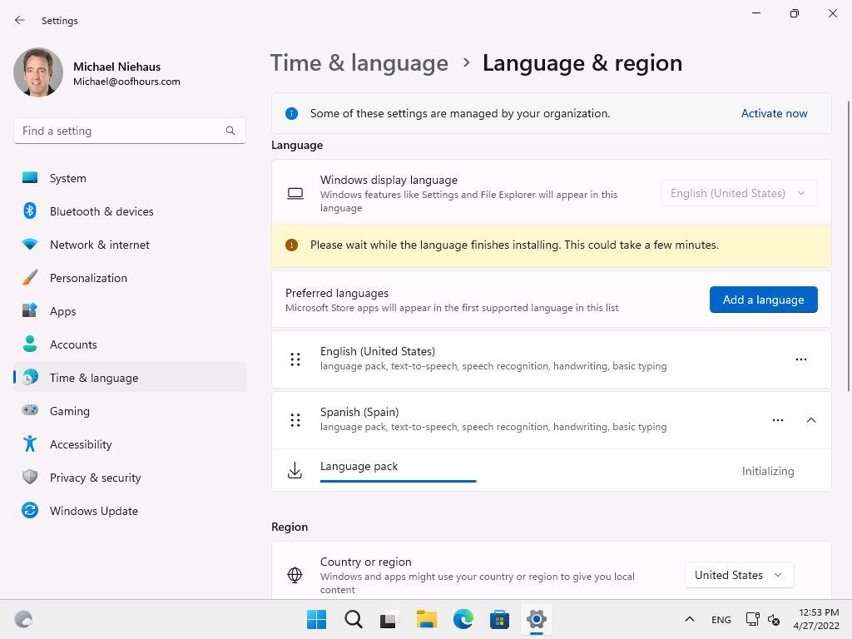Image resolution: width=852 pixels, height=639 pixels.
Task: Open the Gaming settings page
Action: coord(70,410)
